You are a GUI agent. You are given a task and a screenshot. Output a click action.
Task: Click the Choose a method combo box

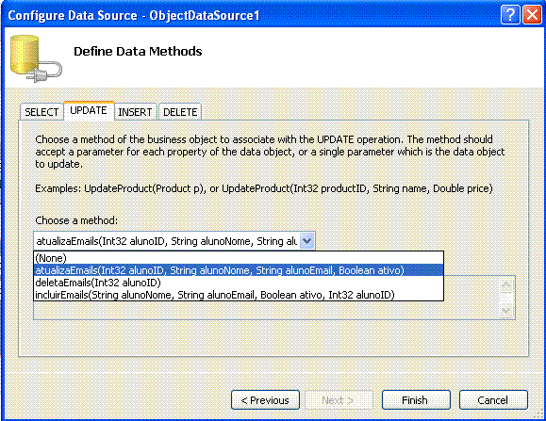tap(174, 240)
